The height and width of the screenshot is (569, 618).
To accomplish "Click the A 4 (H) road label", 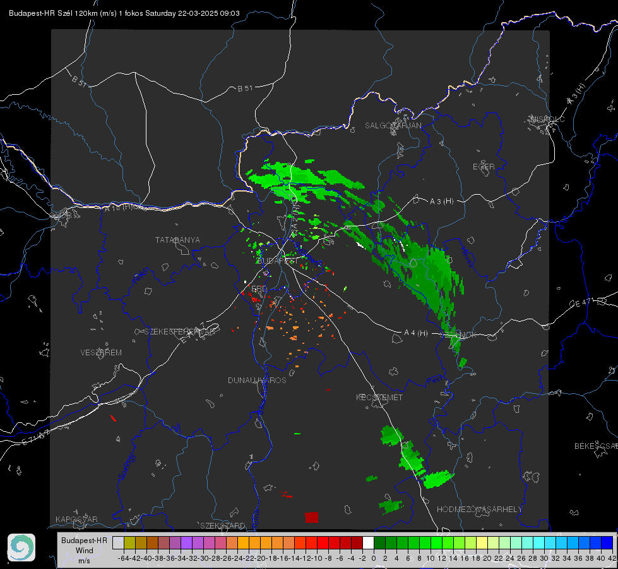I will click(x=416, y=333).
